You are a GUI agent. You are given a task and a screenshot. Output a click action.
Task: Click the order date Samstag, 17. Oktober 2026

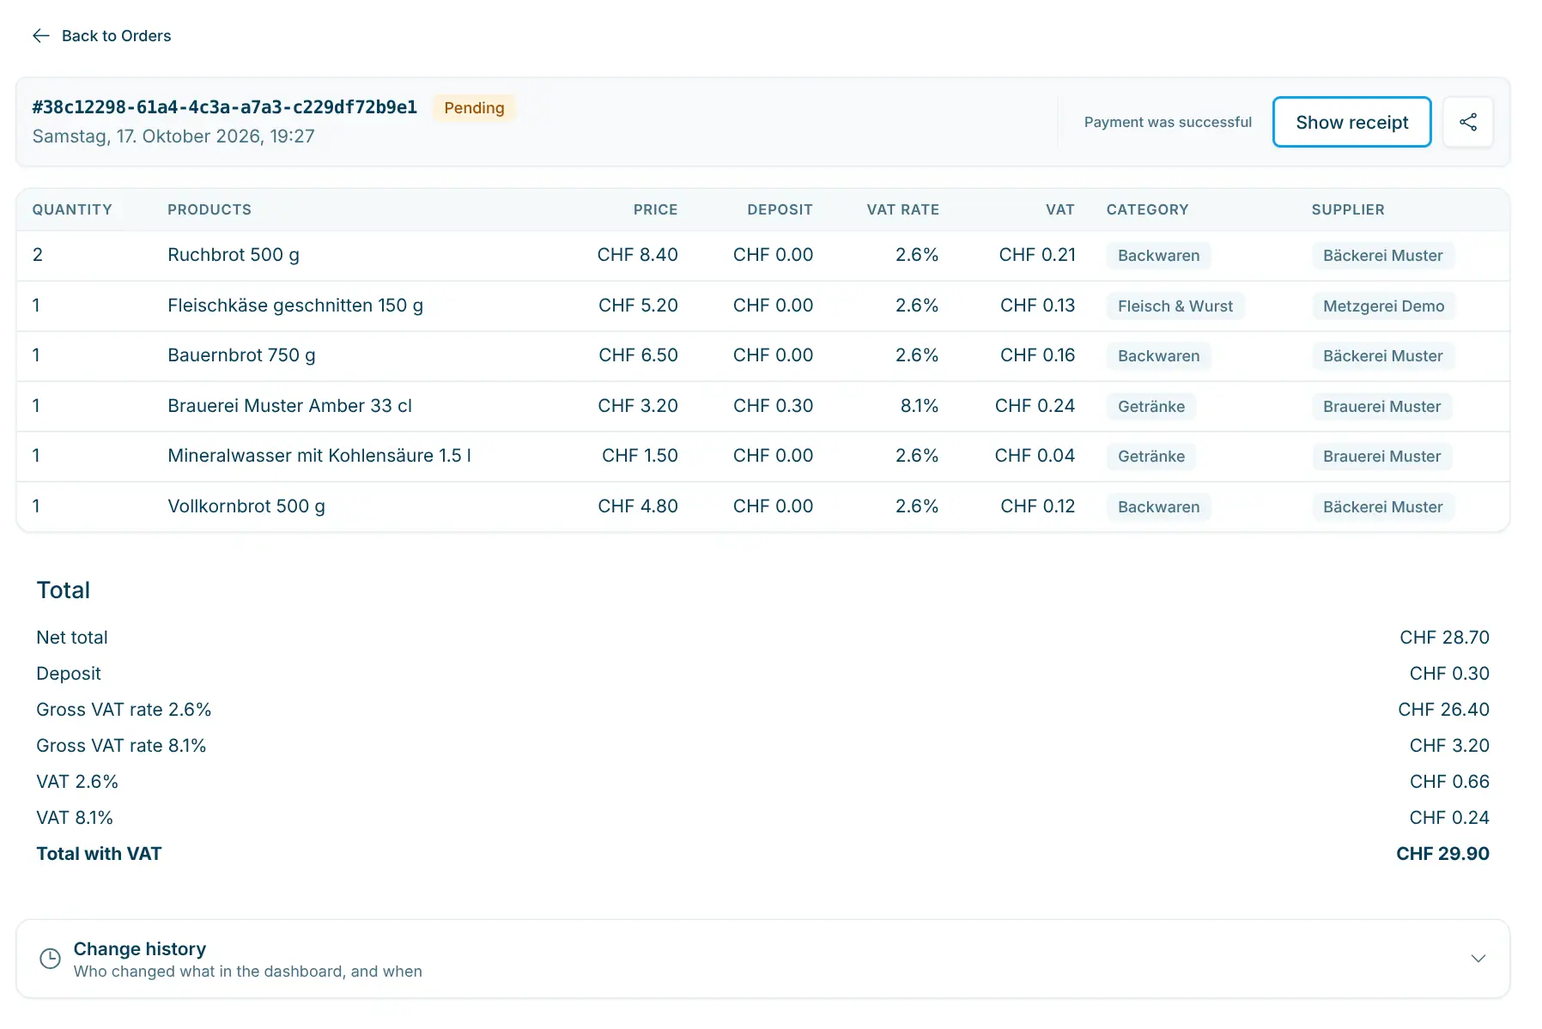point(173,136)
